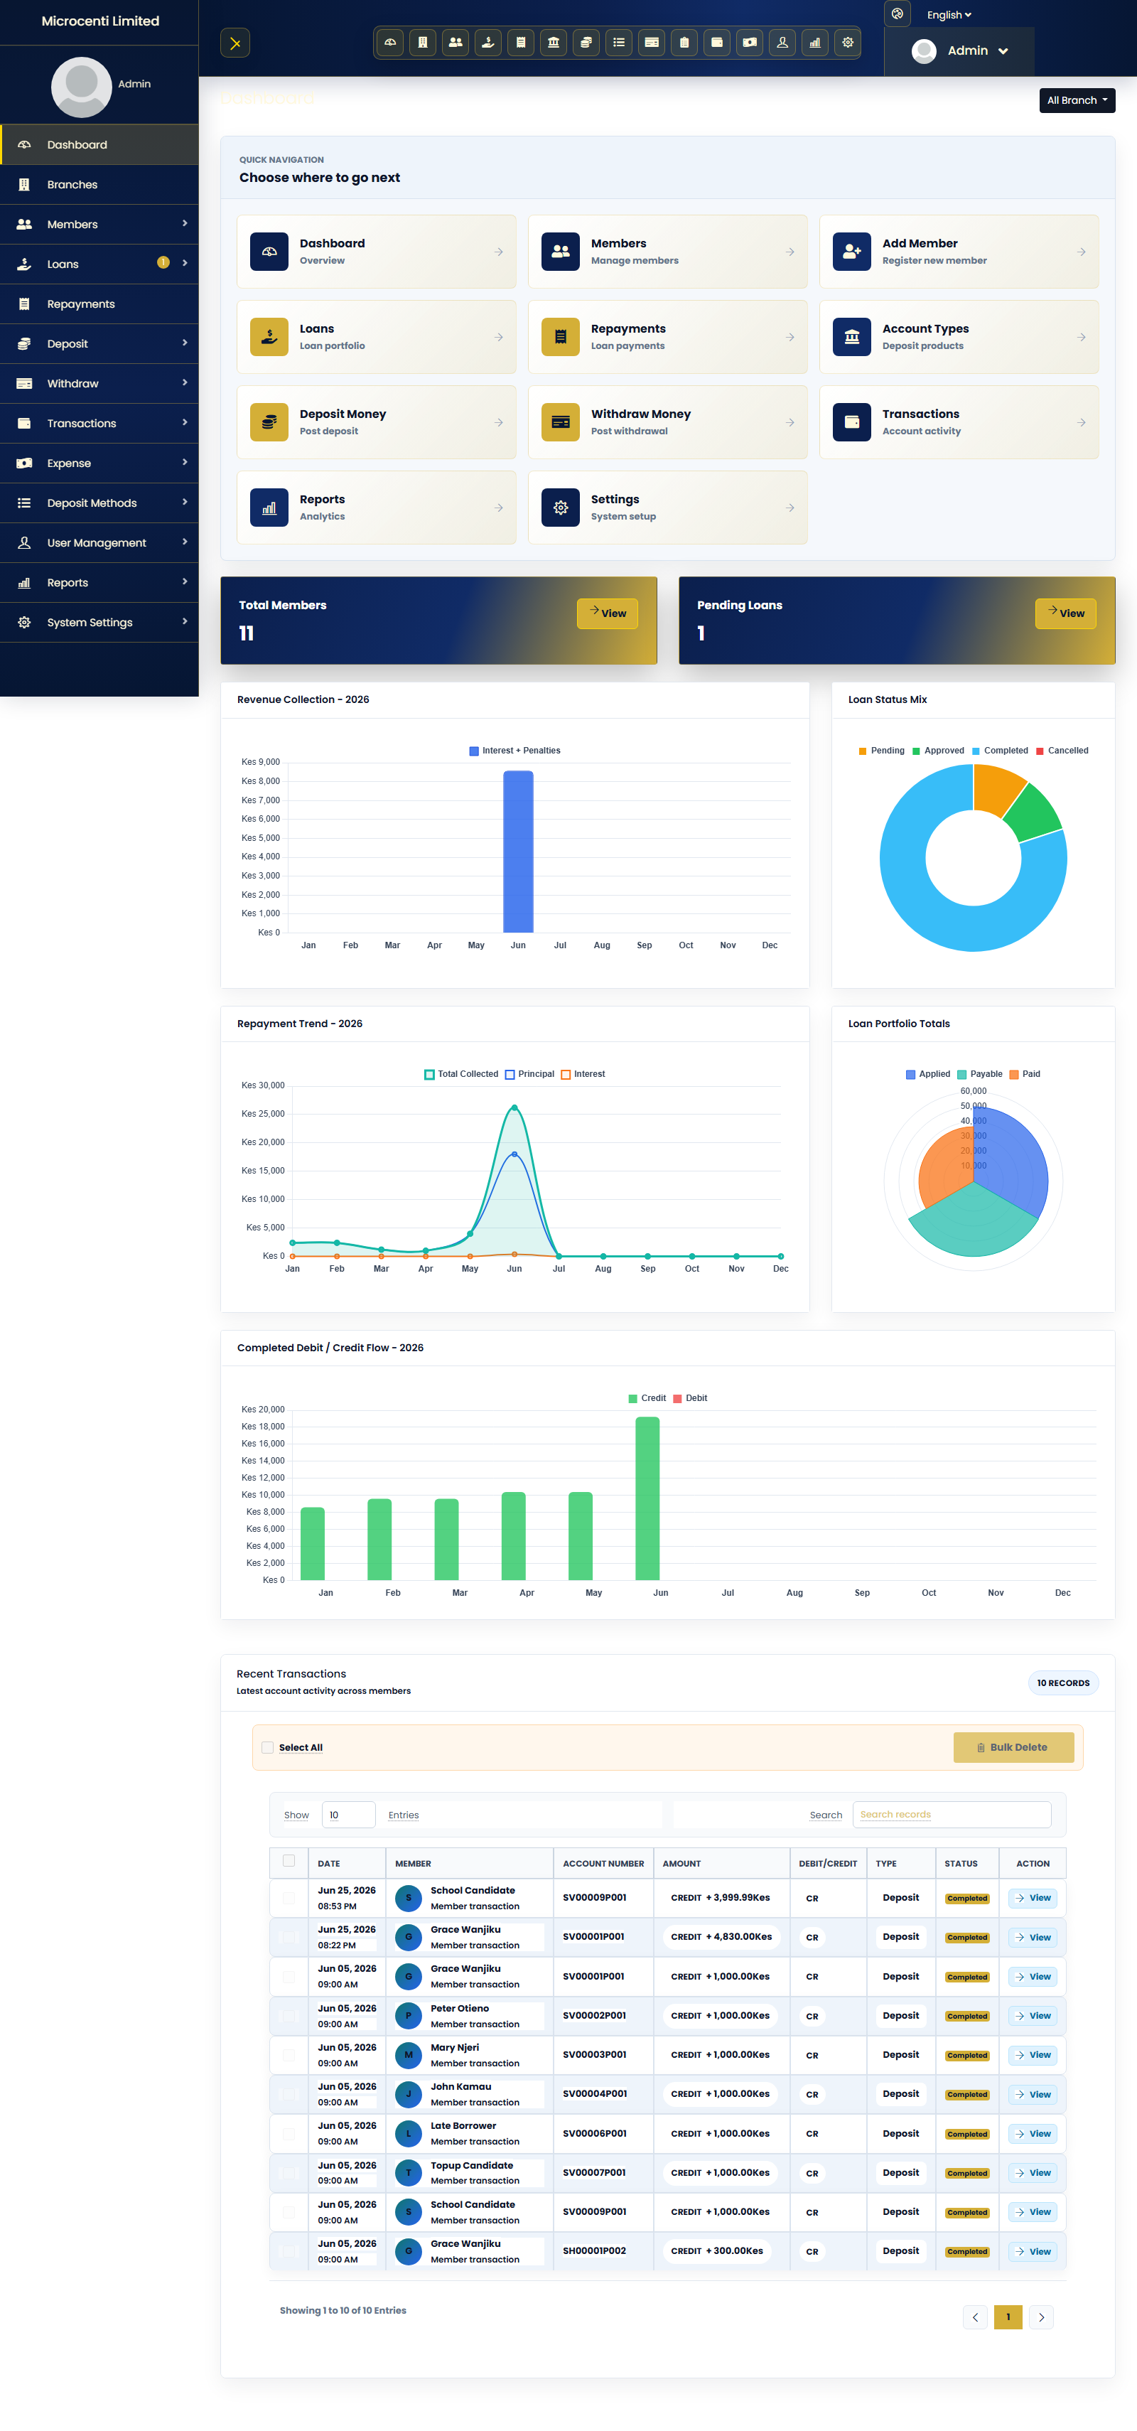Screen dimensions: 1137x2431
Task: Select Deposit Methods in the sidebar
Action: (99, 503)
